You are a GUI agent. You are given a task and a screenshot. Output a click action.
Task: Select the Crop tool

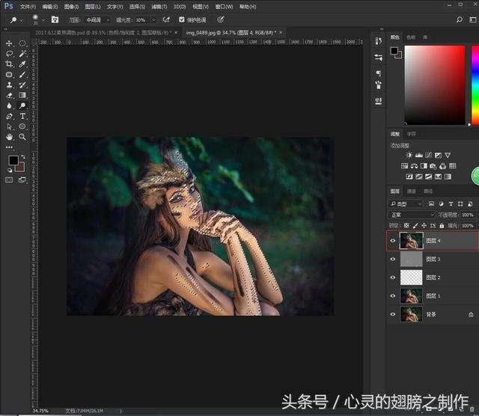pos(10,64)
